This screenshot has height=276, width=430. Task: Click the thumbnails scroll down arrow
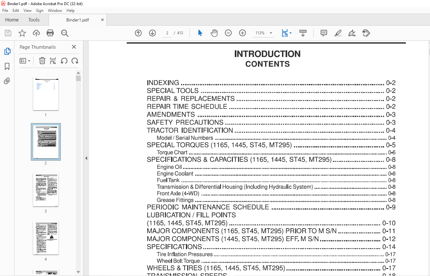pyautogui.click(x=78, y=272)
